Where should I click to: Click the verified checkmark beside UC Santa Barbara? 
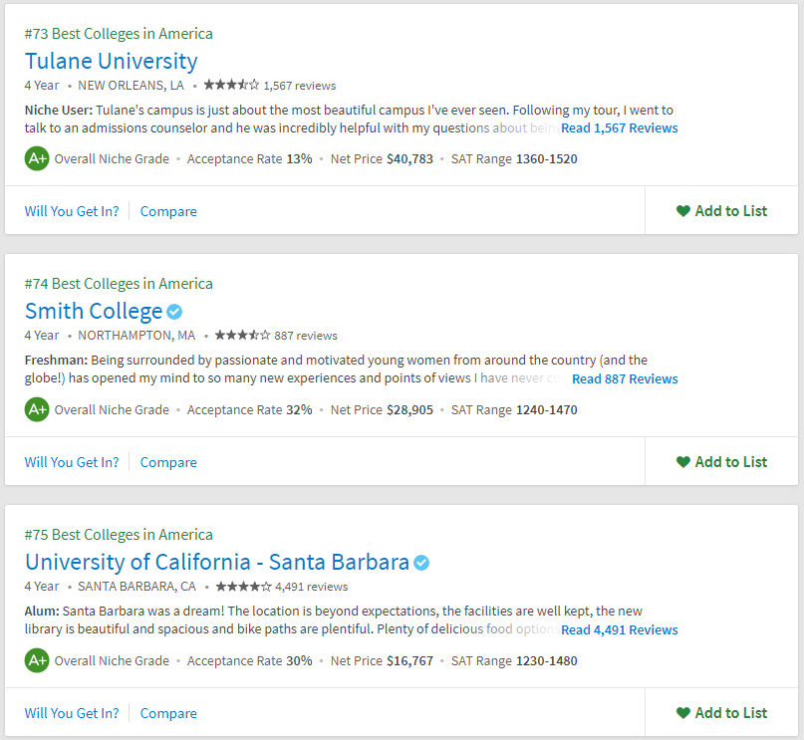click(421, 563)
